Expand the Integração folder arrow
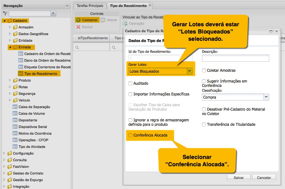The width and height of the screenshot is (285, 189). (x=4, y=186)
